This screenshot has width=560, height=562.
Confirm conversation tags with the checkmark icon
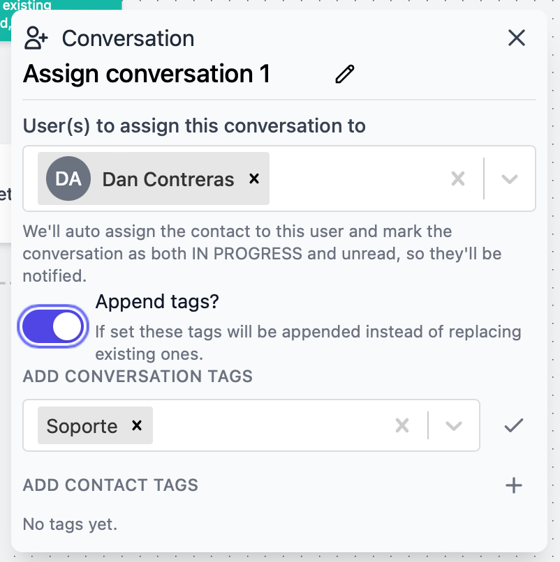tap(513, 425)
